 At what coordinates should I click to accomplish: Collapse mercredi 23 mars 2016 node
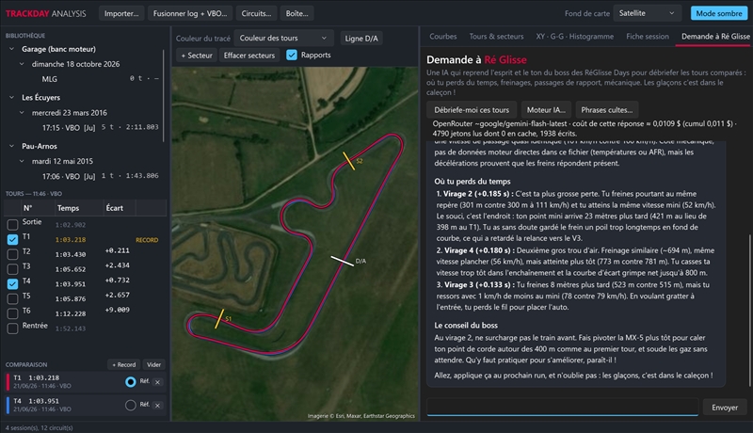[x=22, y=113]
